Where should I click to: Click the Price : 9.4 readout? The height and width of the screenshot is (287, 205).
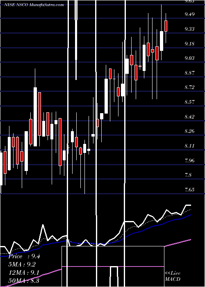[24, 256]
